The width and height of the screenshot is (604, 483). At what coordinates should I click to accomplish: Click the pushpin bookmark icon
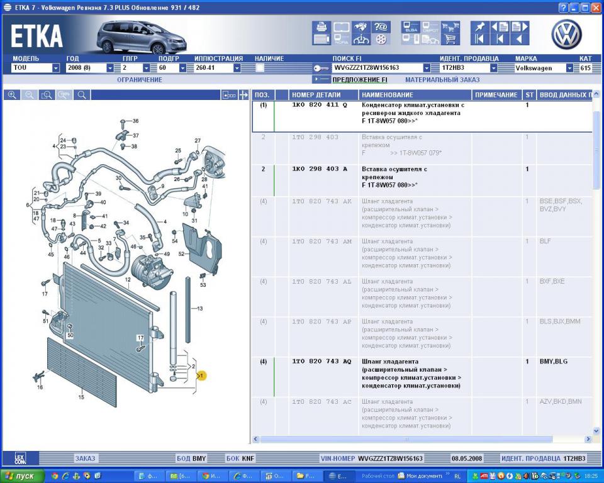click(479, 26)
